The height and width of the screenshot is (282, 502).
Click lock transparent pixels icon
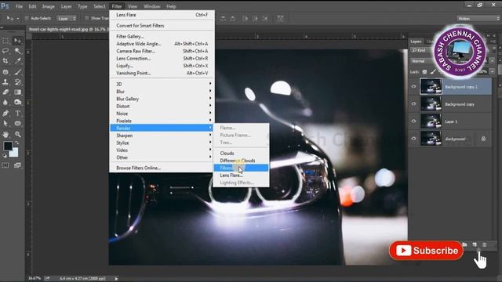(x=424, y=72)
